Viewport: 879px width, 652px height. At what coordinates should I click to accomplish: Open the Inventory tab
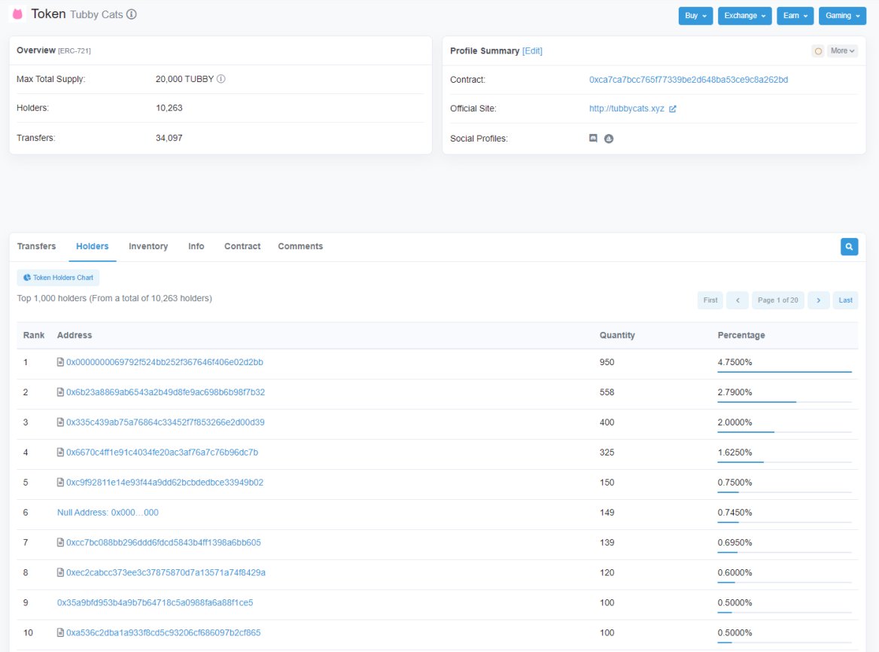coord(148,246)
